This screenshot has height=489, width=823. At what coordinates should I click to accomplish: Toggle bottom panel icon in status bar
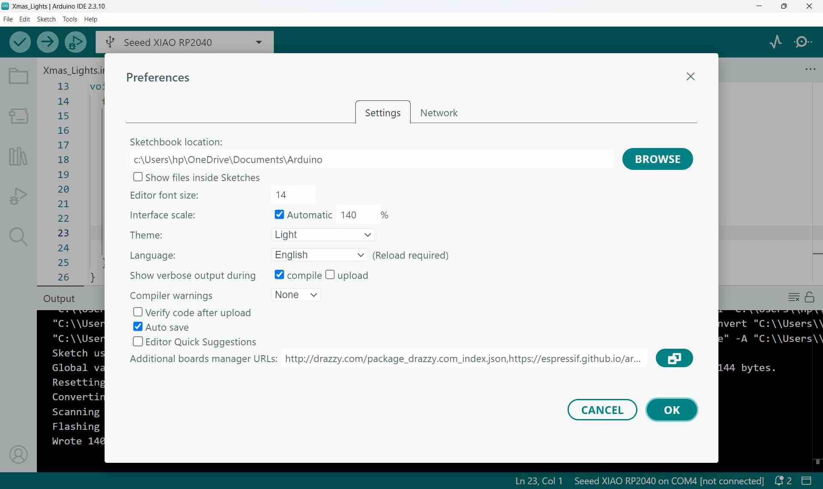tap(807, 480)
